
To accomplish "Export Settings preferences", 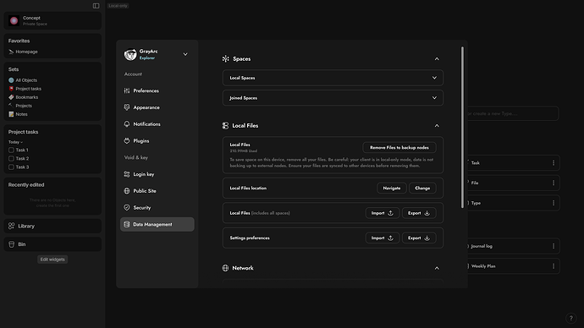I will [419, 238].
